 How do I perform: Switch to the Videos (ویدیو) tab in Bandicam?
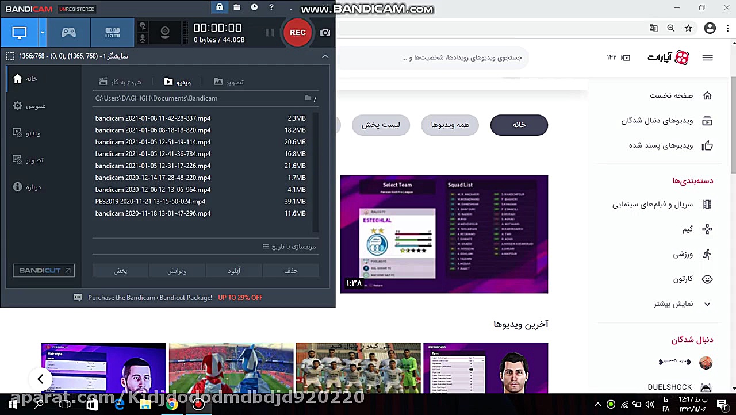click(x=178, y=82)
